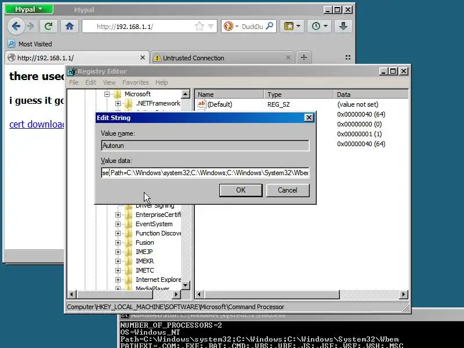Open the Most Visited bookmarks folder
This screenshot has height=348, width=464.
pos(30,44)
